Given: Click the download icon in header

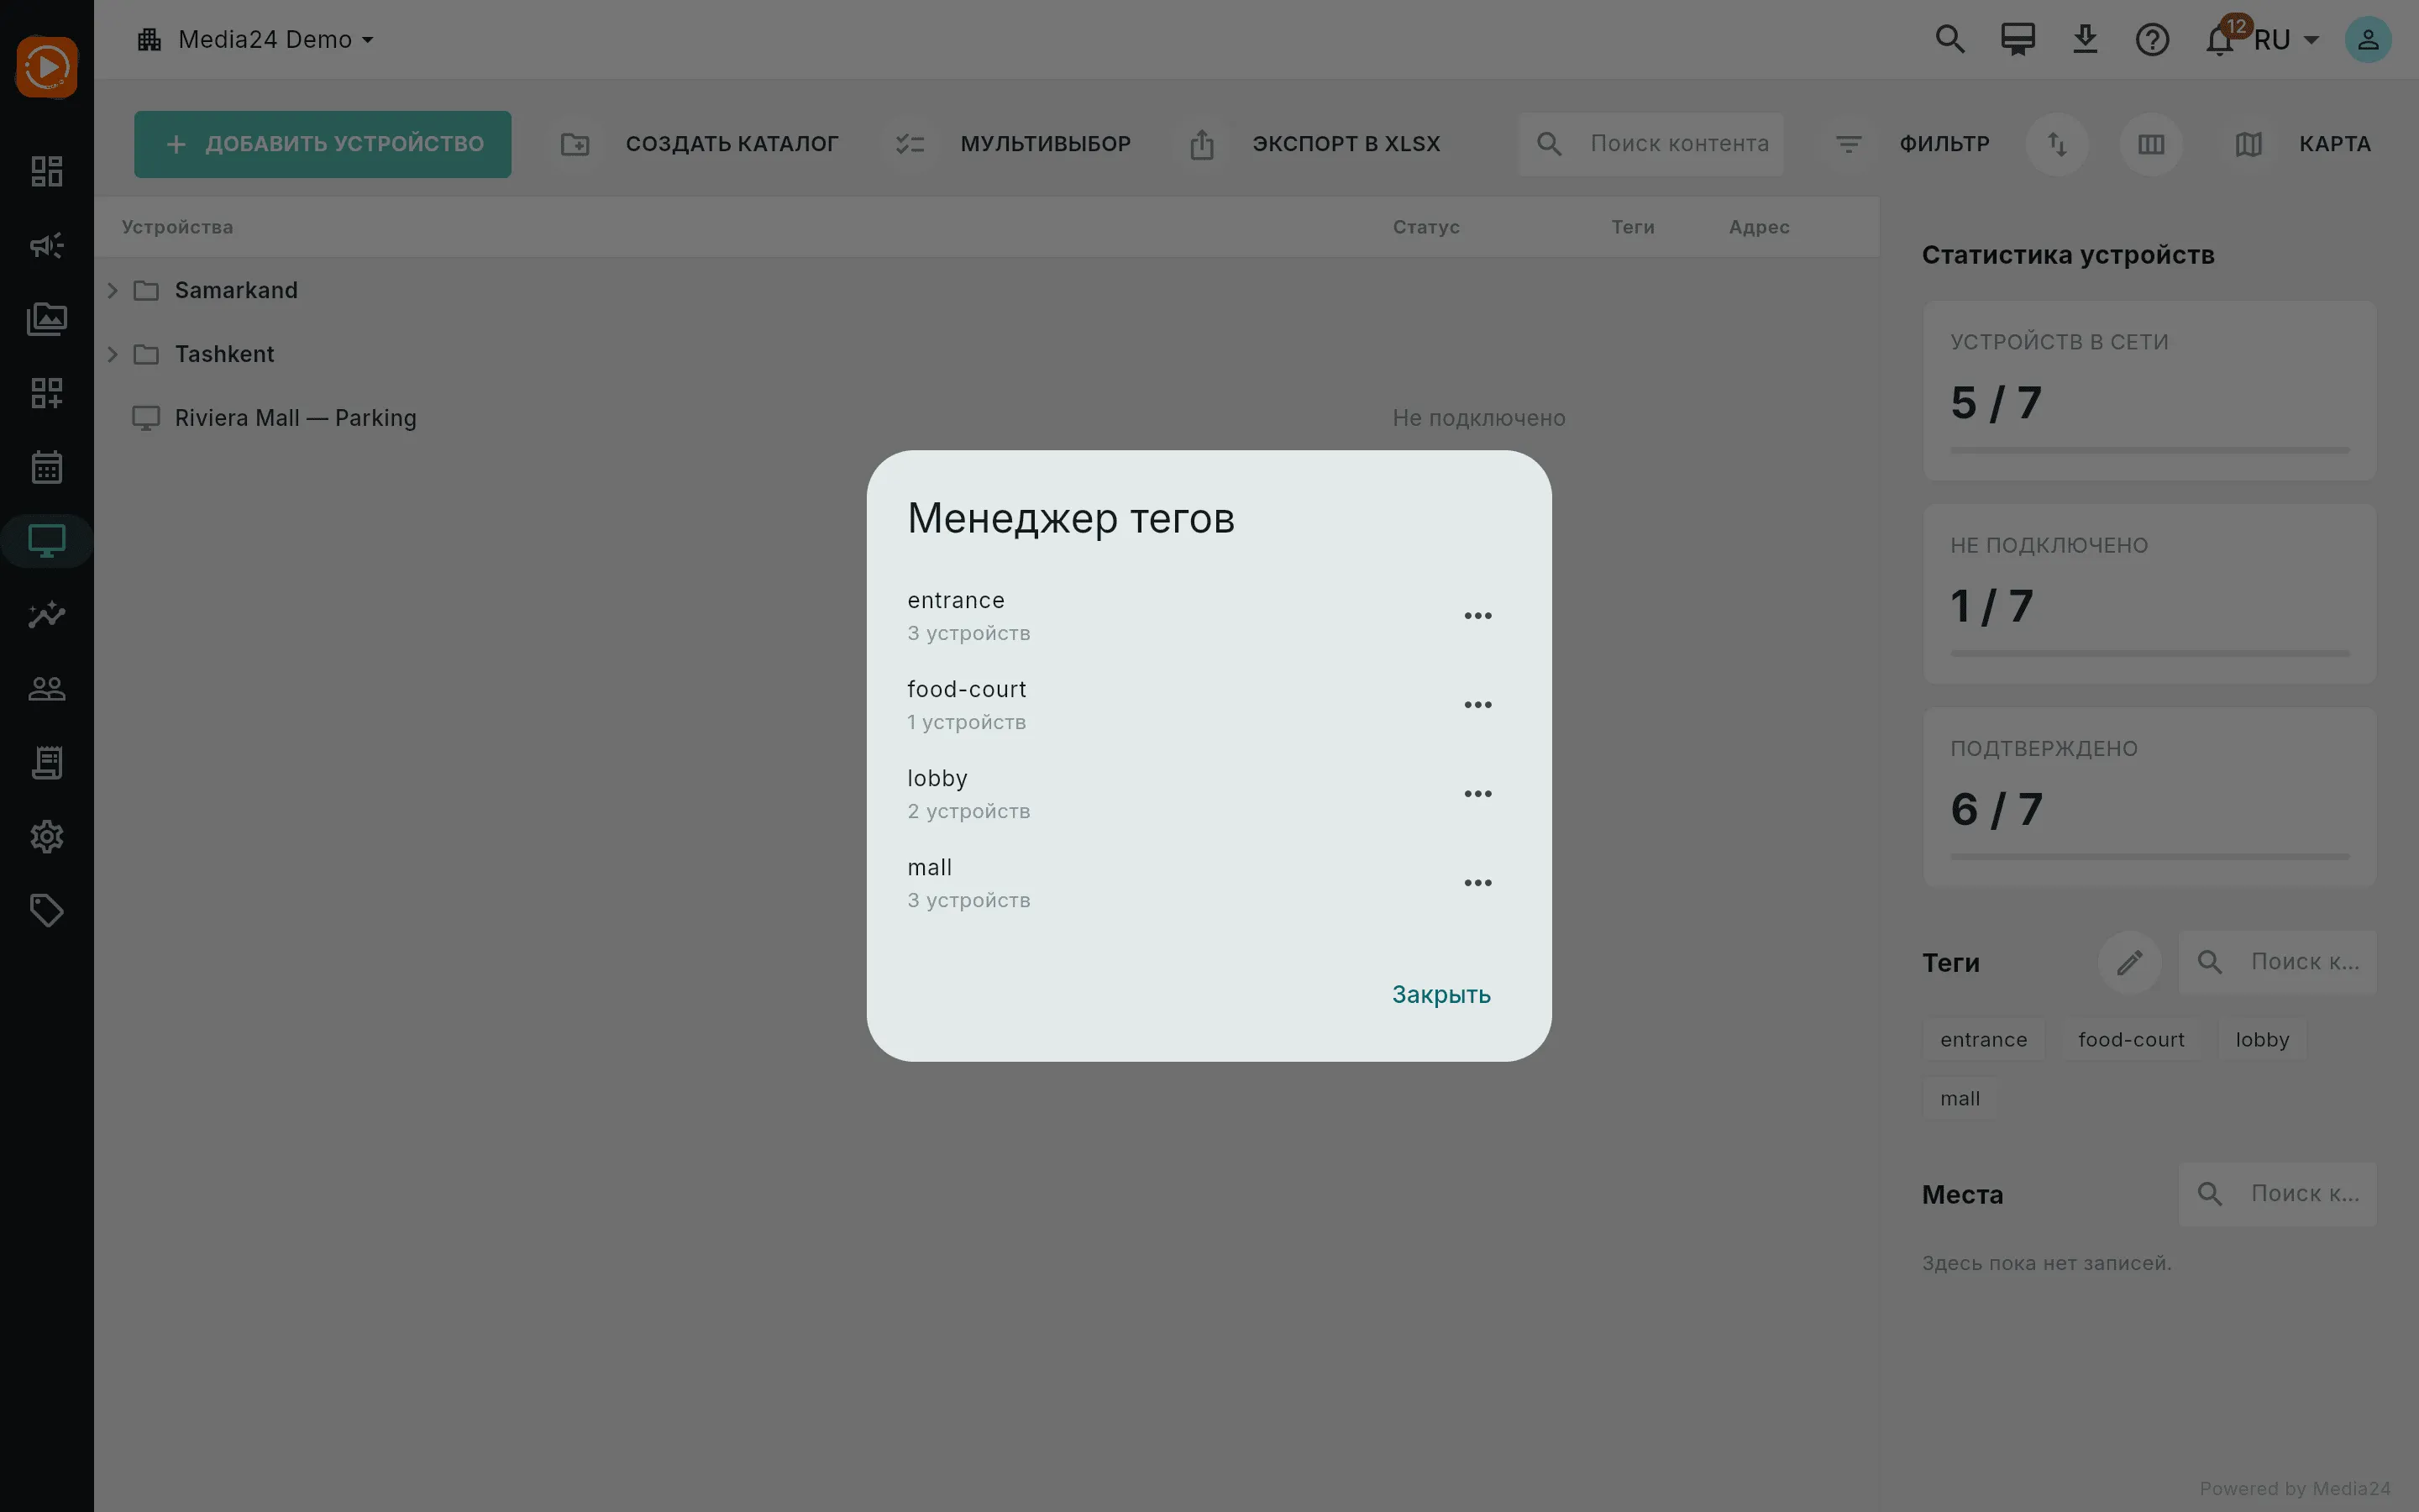Looking at the screenshot, I should [x=2084, y=40].
